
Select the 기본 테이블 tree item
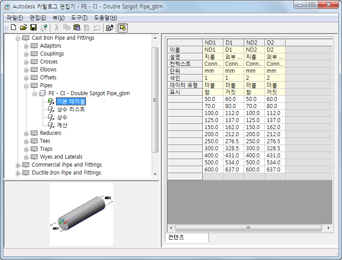point(71,101)
